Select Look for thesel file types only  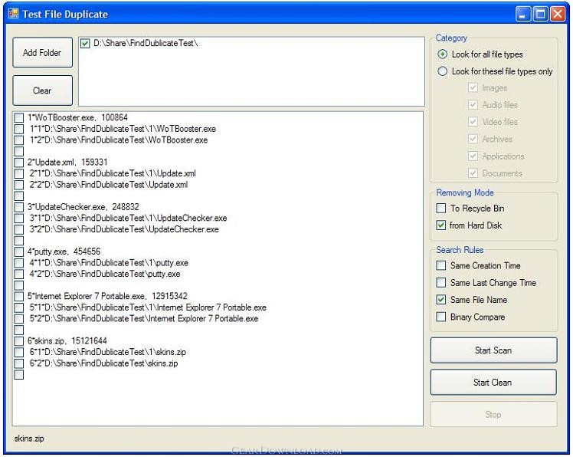coord(442,71)
